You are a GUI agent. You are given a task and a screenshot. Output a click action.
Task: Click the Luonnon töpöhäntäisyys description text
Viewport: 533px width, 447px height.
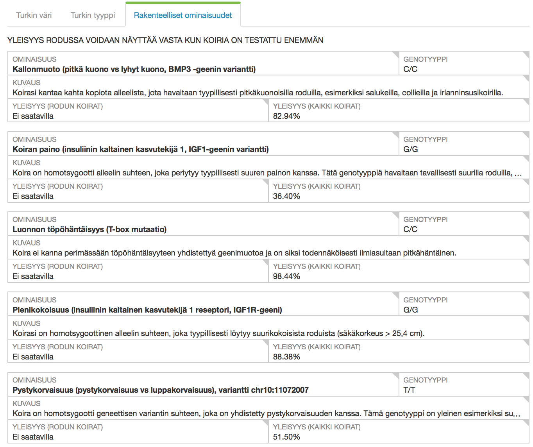coord(234,253)
